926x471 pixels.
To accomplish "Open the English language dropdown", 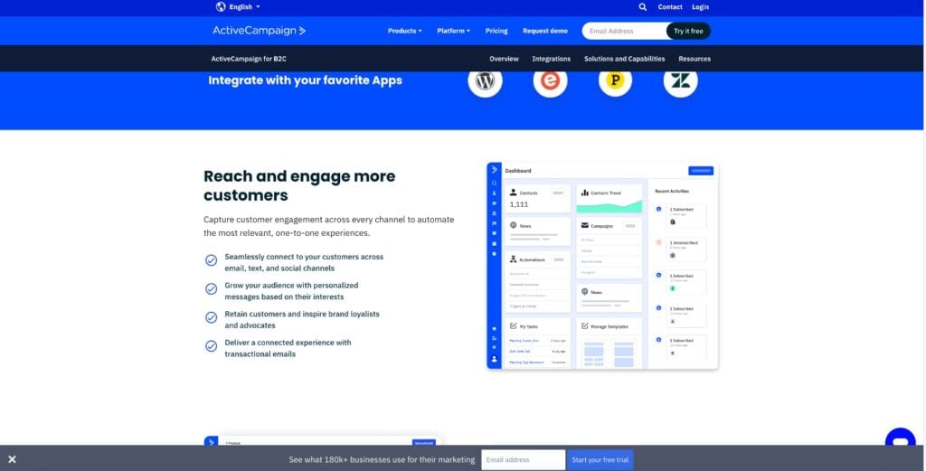I will (244, 7).
